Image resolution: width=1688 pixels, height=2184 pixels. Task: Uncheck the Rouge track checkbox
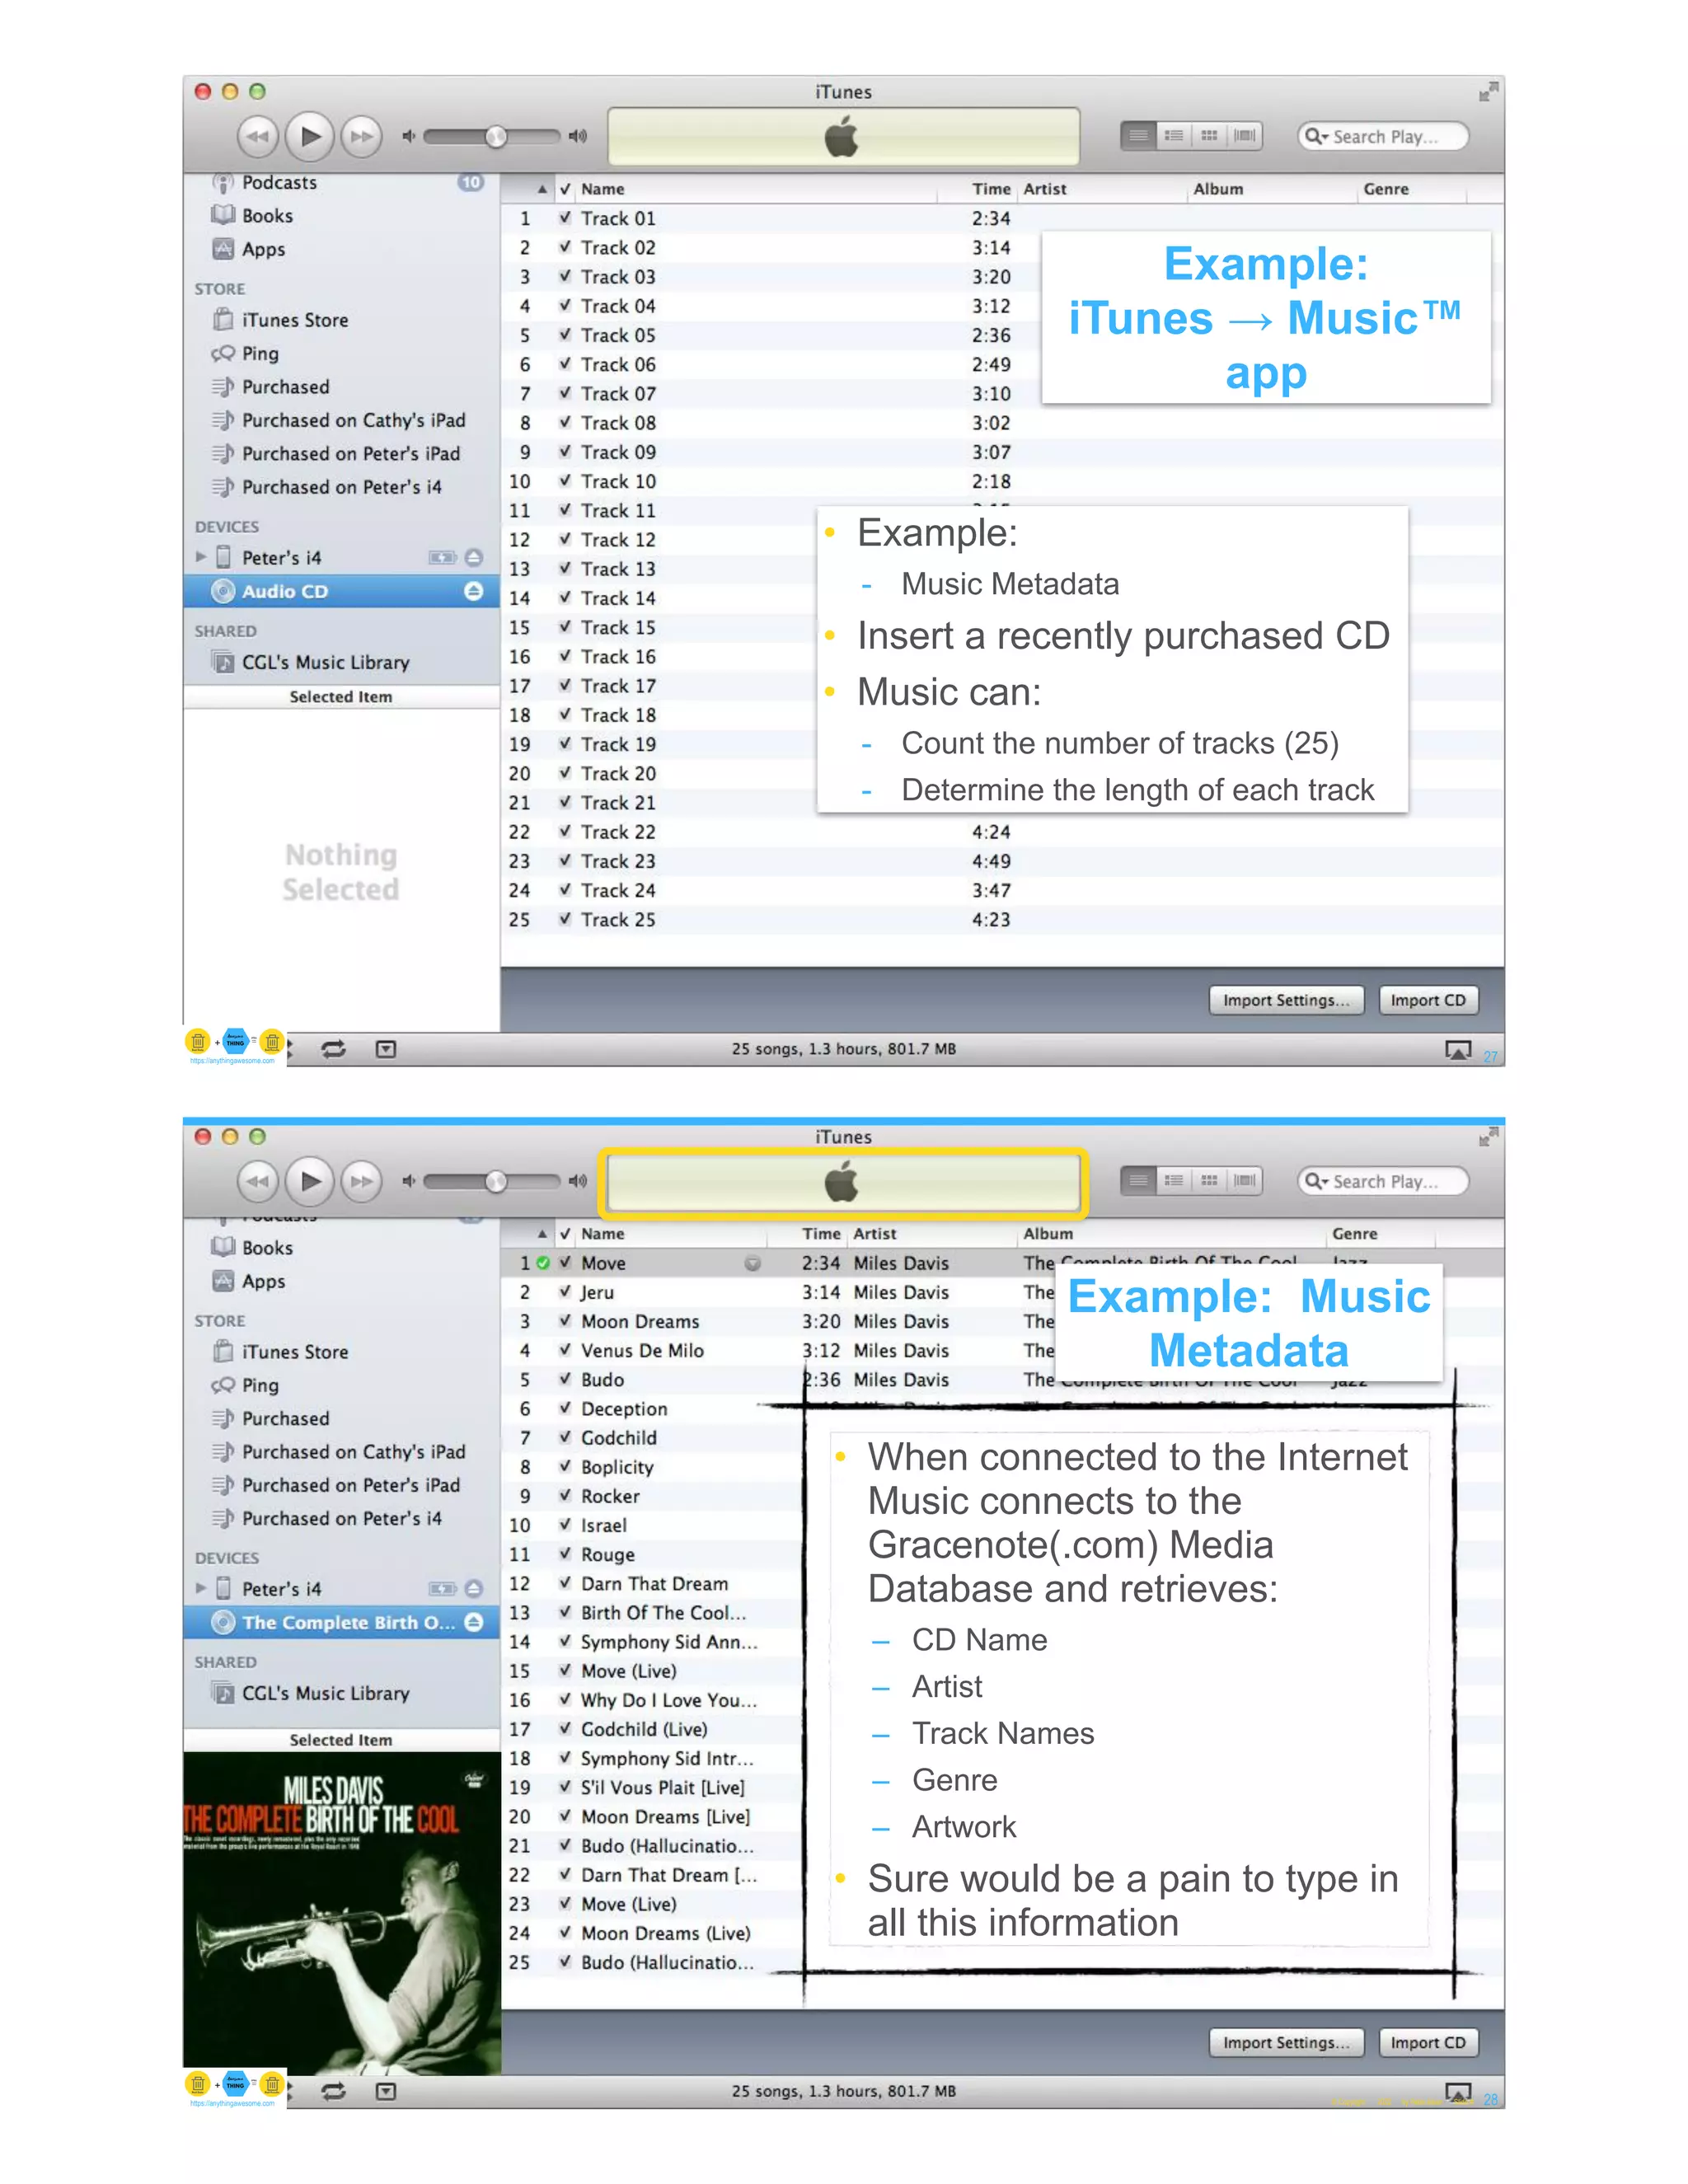(565, 1554)
